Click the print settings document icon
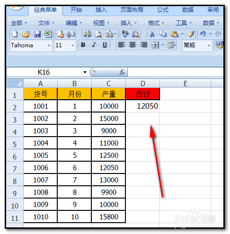Screen dimensions: 230x234 coord(109,34)
